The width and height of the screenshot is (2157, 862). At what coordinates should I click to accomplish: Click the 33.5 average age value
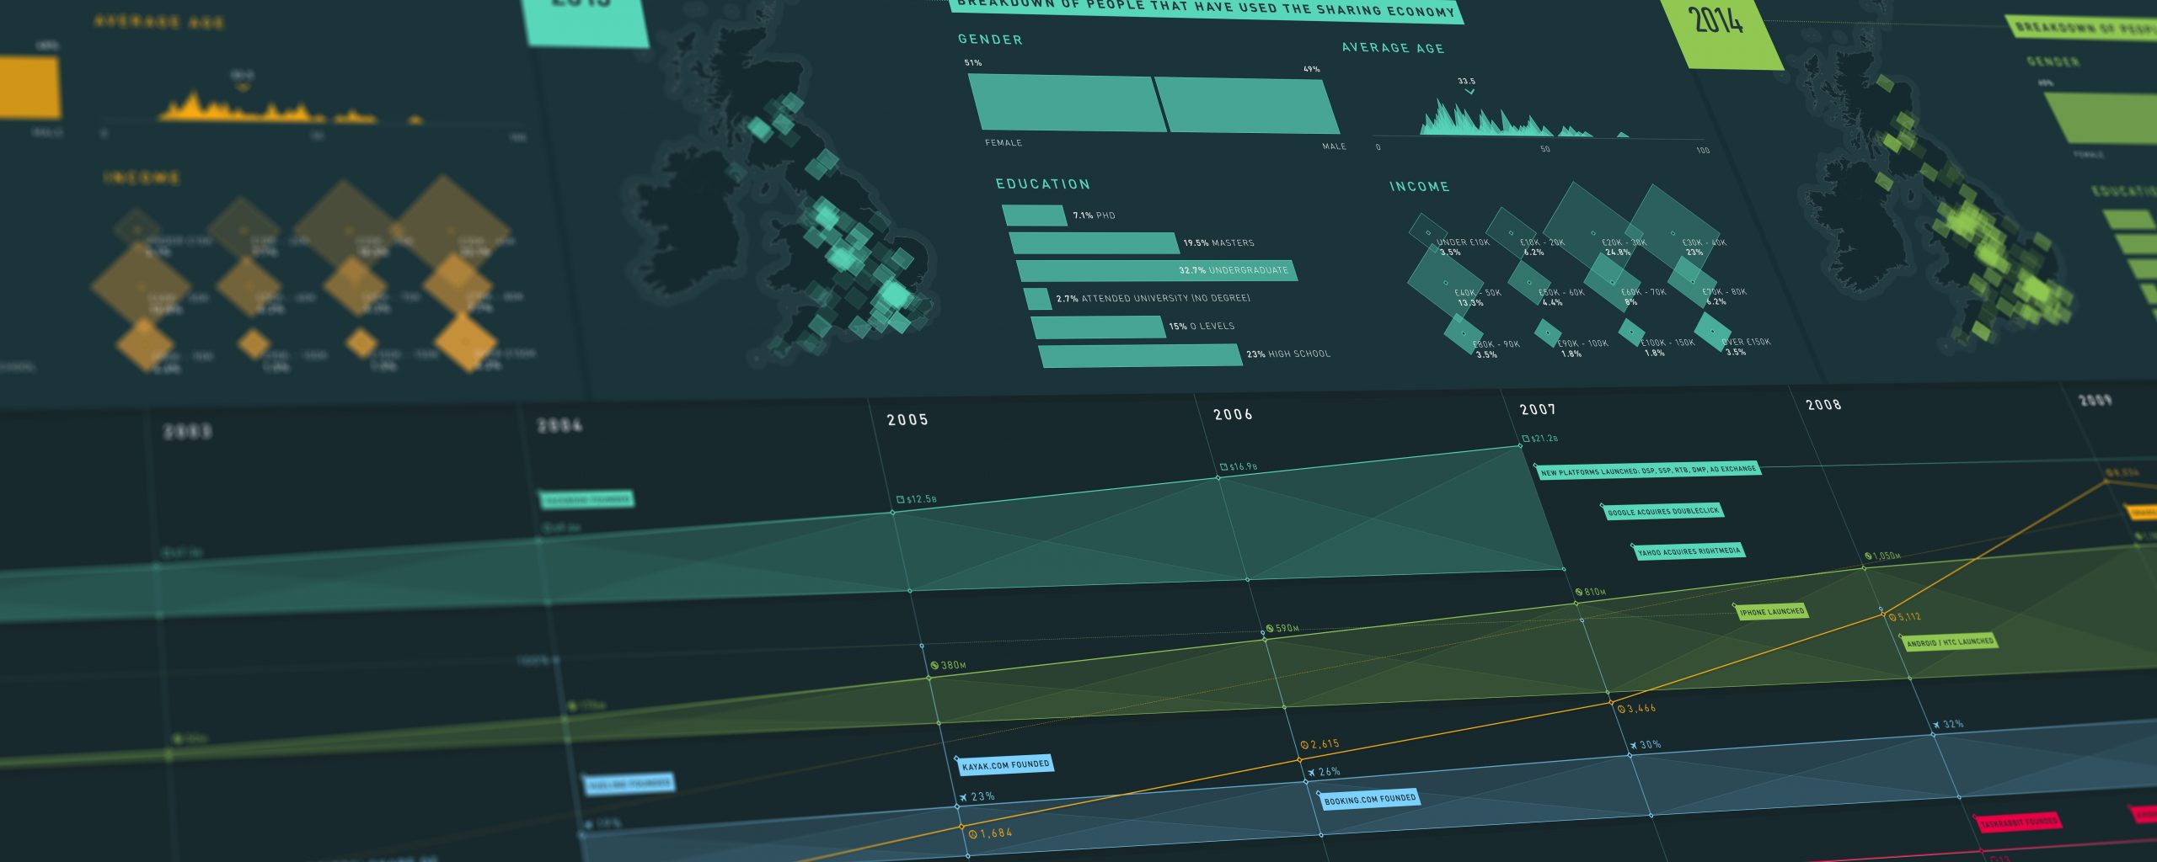pyautogui.click(x=1466, y=81)
